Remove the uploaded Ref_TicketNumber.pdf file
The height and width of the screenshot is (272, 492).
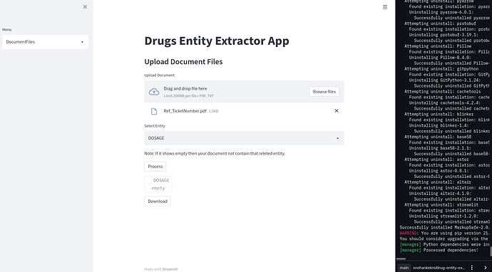(x=337, y=110)
